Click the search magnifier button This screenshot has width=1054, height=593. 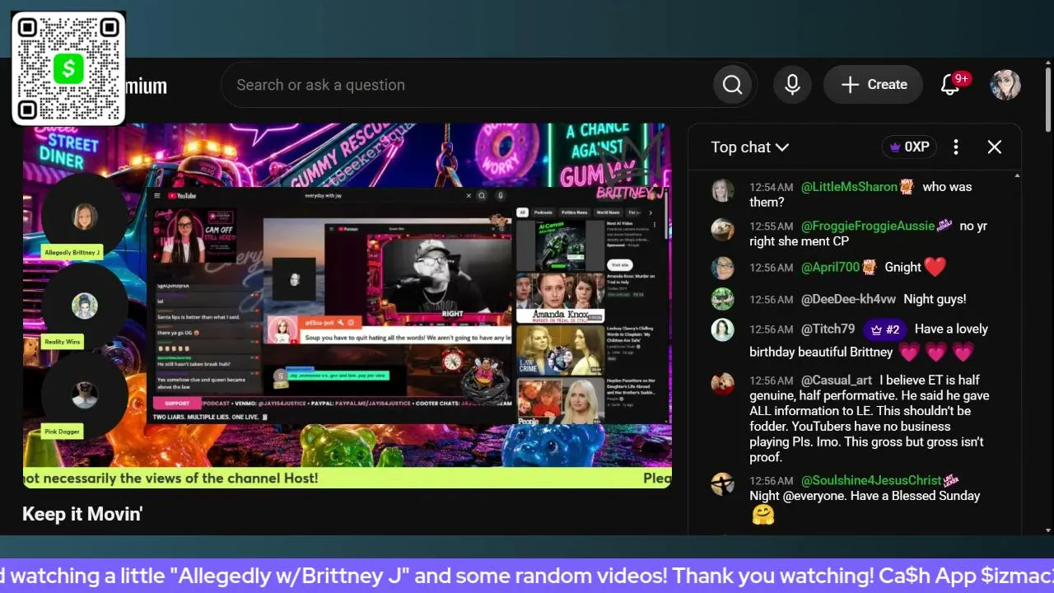(732, 85)
